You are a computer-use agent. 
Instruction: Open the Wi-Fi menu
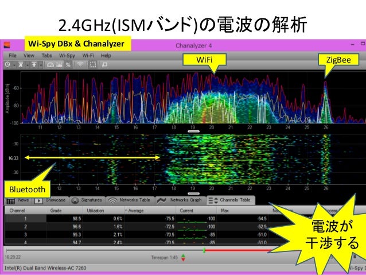pyautogui.click(x=88, y=56)
